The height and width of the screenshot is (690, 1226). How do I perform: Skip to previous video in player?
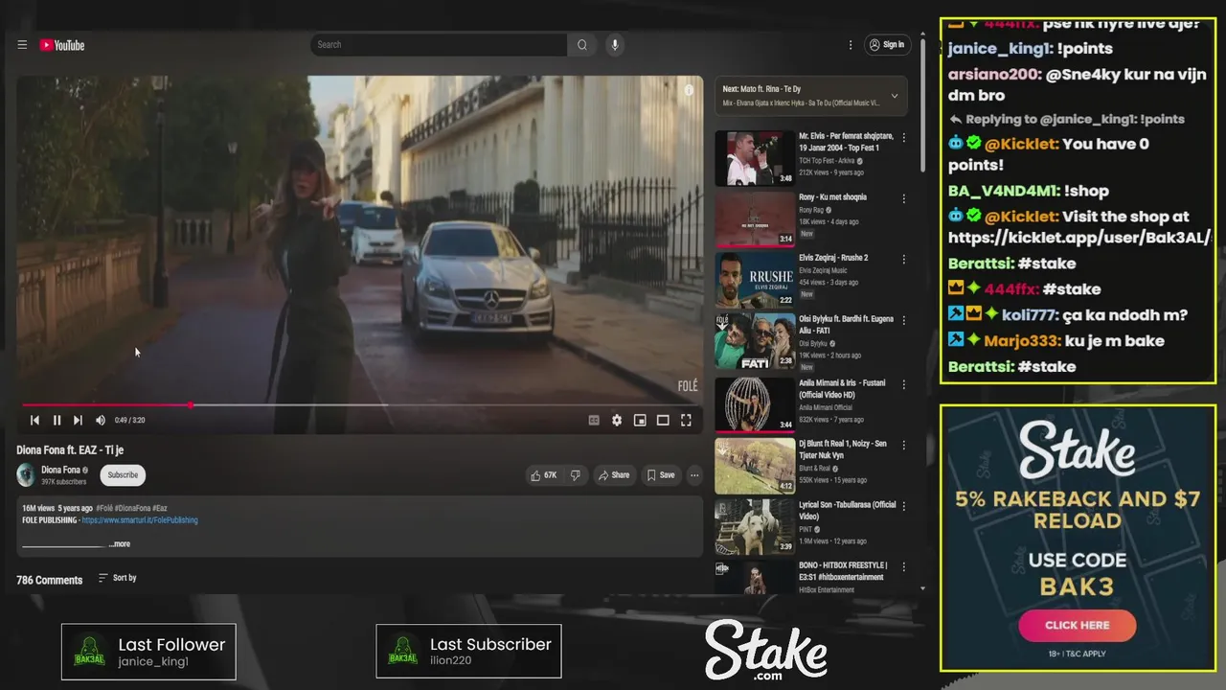(x=34, y=420)
